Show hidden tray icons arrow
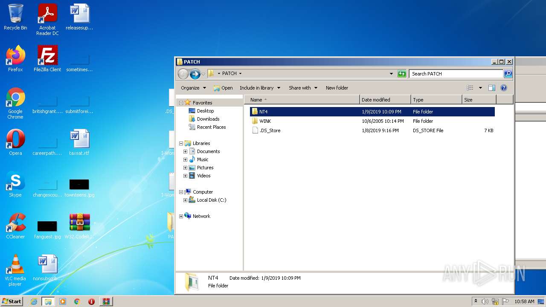The height and width of the screenshot is (307, 546). [x=476, y=301]
